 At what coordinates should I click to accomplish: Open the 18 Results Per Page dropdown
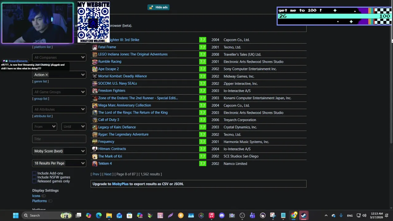(x=59, y=163)
